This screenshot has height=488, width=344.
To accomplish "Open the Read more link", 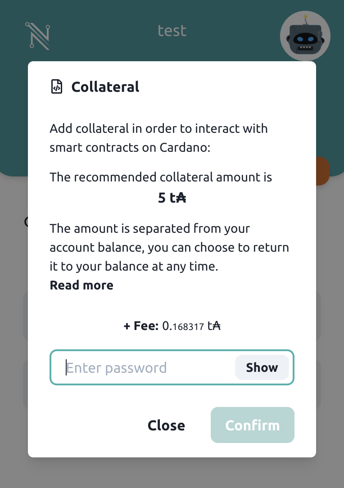I will coord(81,285).
